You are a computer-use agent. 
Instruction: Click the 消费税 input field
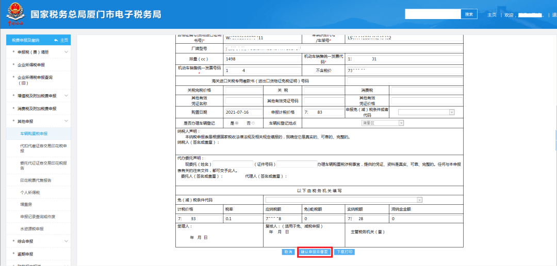click(x=427, y=91)
